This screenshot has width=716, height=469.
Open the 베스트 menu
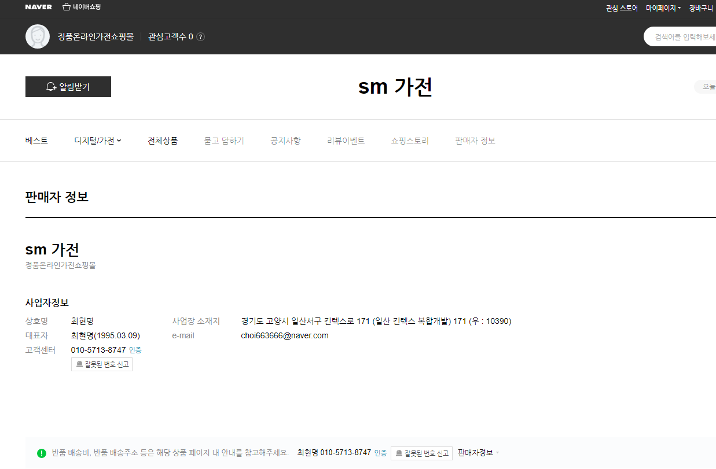coord(36,141)
